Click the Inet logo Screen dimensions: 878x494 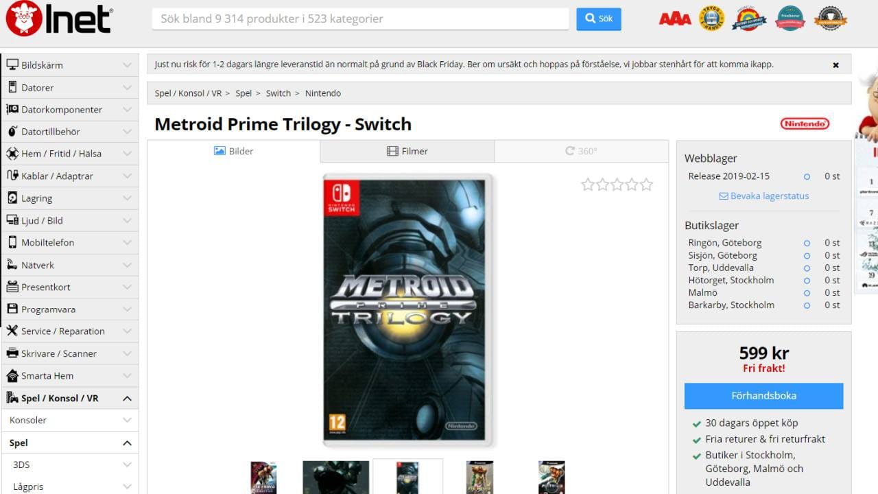pos(60,19)
